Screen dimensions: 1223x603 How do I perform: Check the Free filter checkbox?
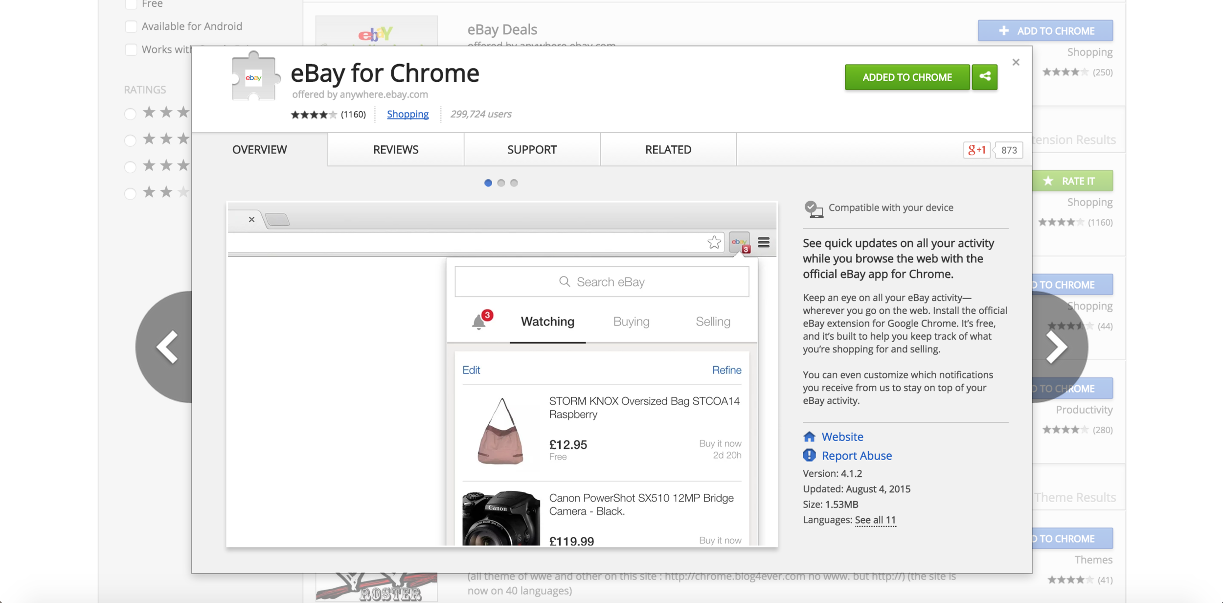(131, 4)
